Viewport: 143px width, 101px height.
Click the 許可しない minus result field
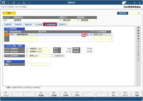coord(102,35)
